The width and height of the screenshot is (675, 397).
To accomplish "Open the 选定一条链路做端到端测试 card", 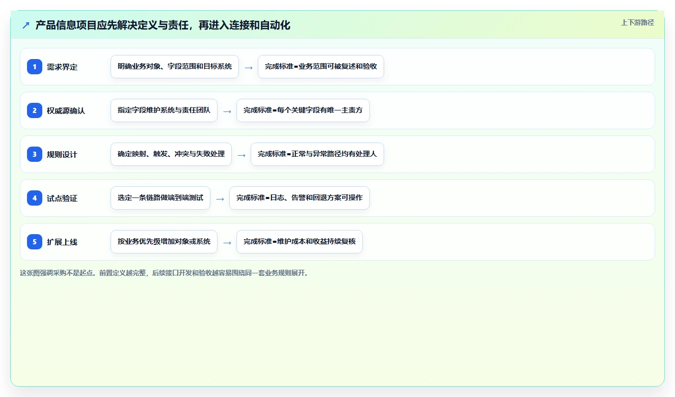I will [x=160, y=198].
